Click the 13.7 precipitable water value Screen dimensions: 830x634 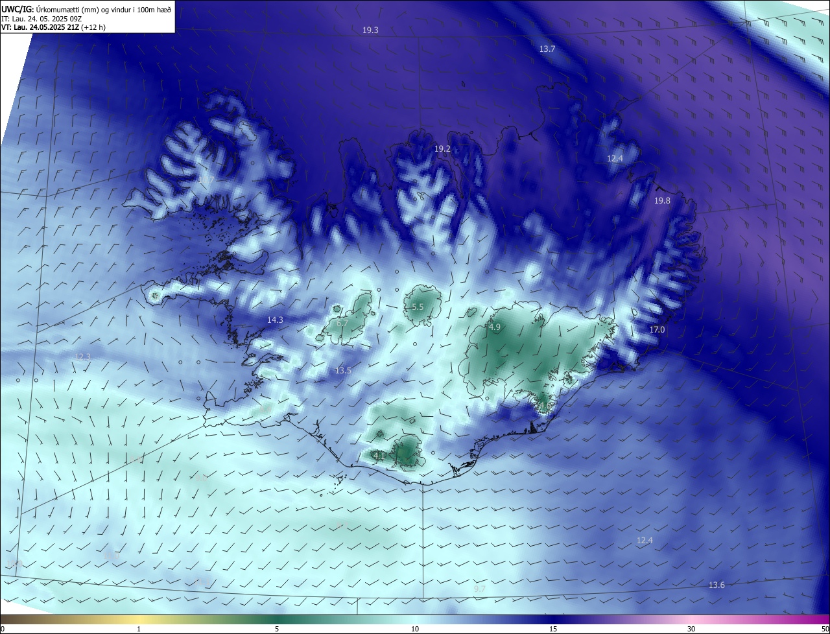[547, 49]
